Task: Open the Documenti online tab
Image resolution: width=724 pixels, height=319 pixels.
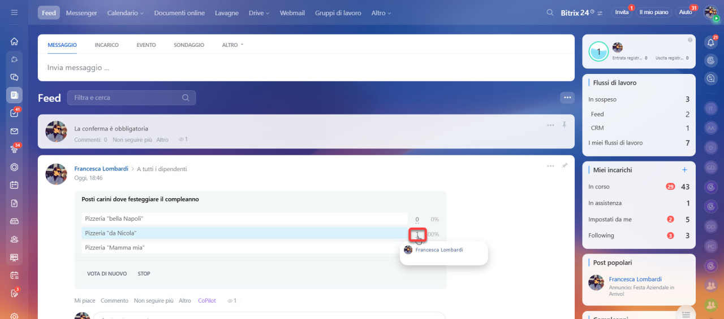Action: point(179,13)
